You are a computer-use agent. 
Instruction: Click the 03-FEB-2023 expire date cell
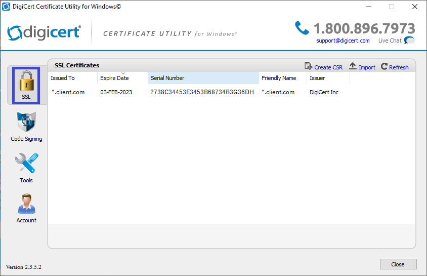tap(116, 92)
